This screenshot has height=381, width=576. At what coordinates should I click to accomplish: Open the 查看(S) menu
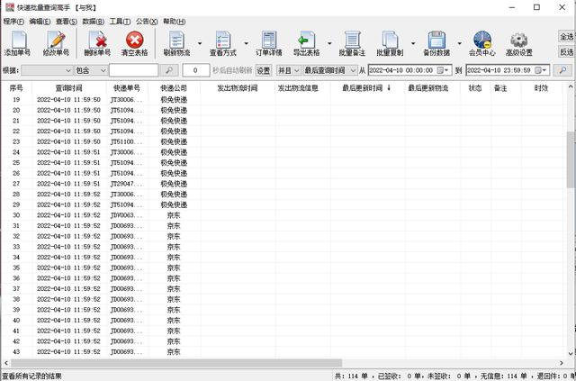[66, 22]
